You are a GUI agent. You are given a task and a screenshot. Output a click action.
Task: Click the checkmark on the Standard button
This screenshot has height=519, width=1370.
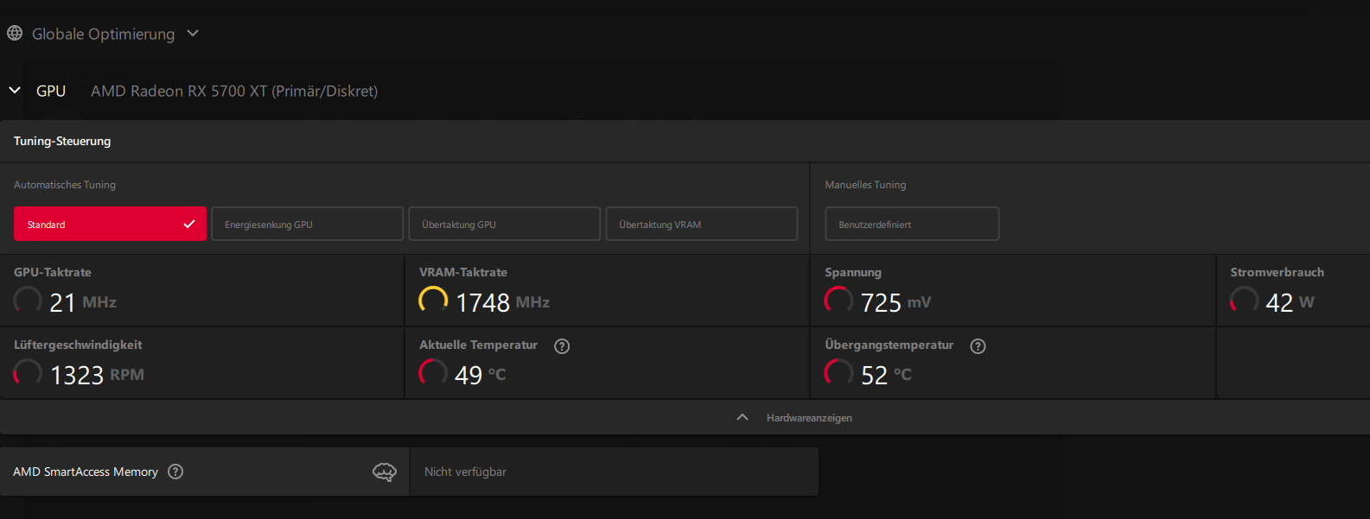(x=188, y=224)
